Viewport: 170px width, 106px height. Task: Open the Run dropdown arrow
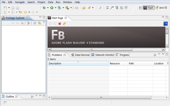(x=56, y=8)
